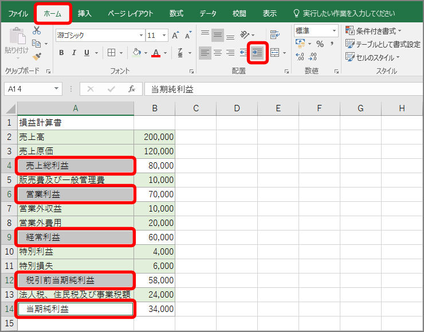Open the underline style dropdown arrow
424x332 pixels.
click(x=96, y=53)
